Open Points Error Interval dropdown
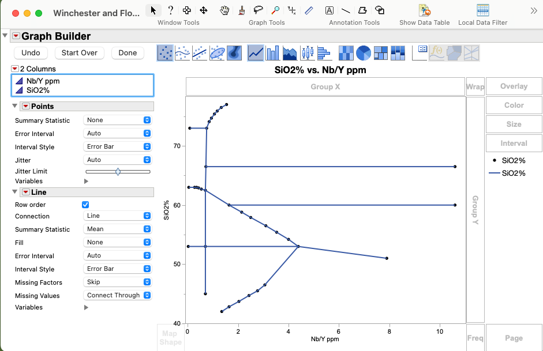 [117, 133]
